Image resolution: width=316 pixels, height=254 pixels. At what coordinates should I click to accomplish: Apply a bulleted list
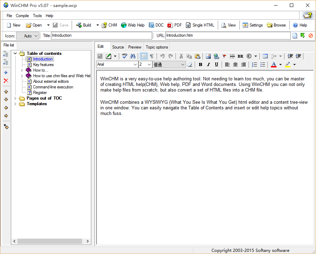point(263,64)
